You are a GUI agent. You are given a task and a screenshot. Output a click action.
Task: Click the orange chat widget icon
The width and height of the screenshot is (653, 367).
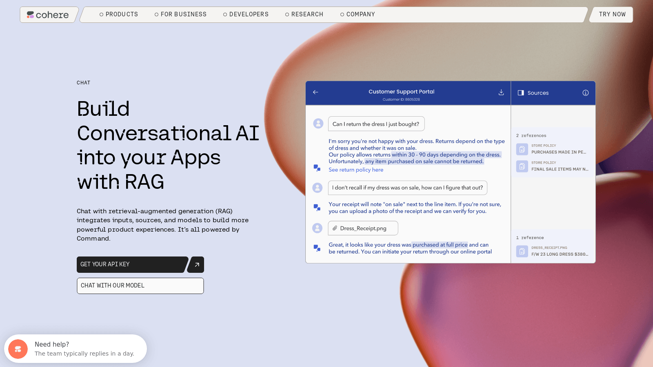pos(18,349)
